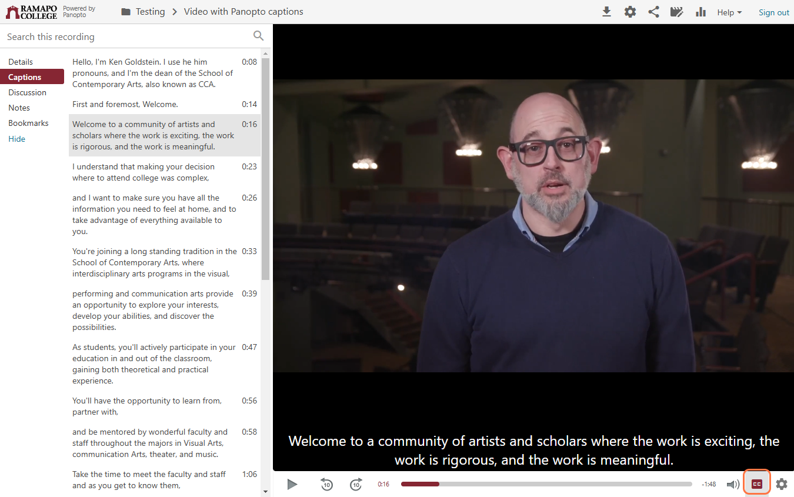Screen dimensions: 794x497
Task: Download the recording via download icon
Action: [606, 12]
